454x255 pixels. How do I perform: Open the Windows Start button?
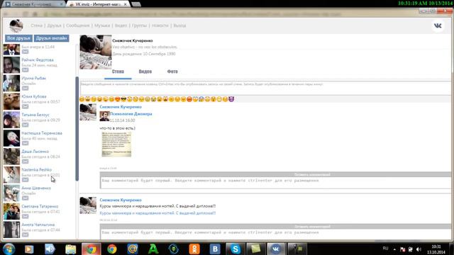9,249
